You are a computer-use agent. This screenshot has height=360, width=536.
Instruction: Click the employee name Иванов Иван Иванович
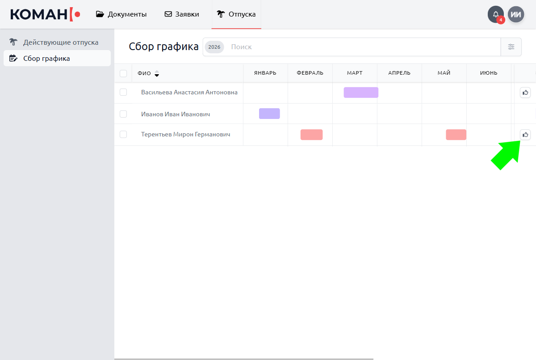[175, 114]
